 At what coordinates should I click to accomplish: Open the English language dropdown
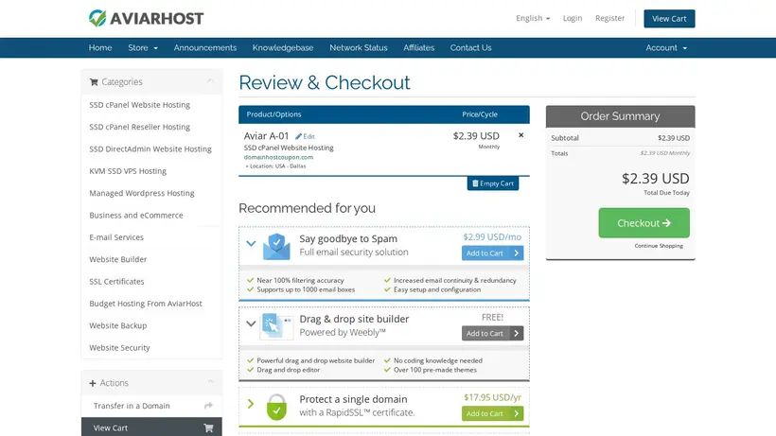pyautogui.click(x=533, y=18)
